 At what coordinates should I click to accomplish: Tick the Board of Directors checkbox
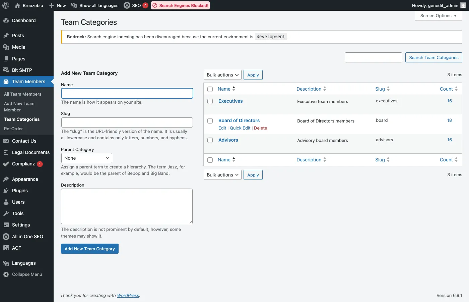click(x=210, y=121)
